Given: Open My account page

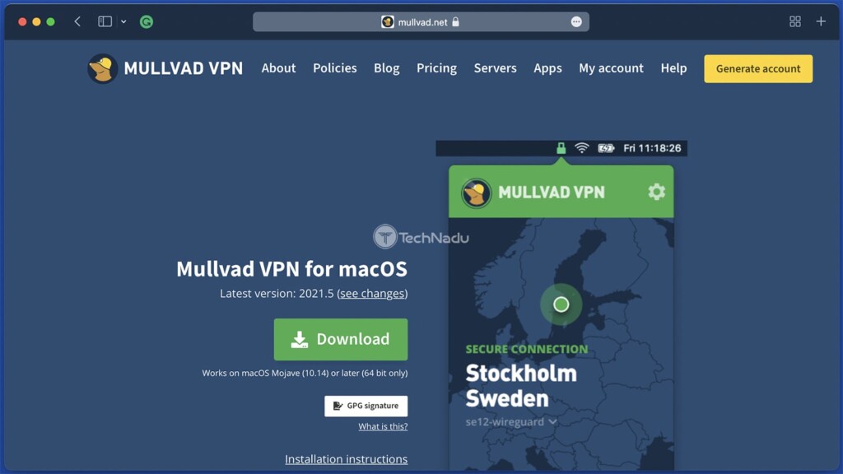Looking at the screenshot, I should (611, 68).
